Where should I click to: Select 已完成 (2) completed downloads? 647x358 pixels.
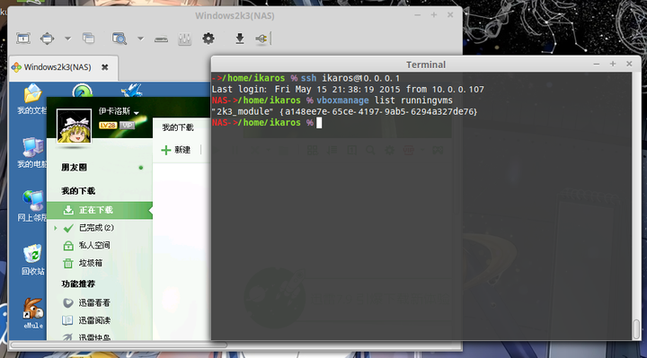(96, 228)
